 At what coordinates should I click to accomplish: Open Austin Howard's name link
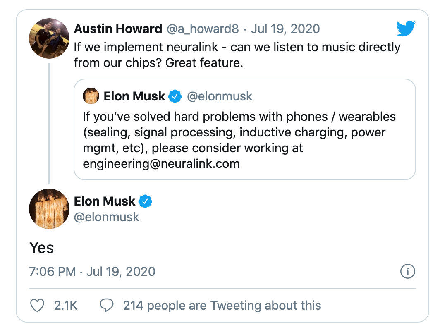pyautogui.click(x=118, y=29)
